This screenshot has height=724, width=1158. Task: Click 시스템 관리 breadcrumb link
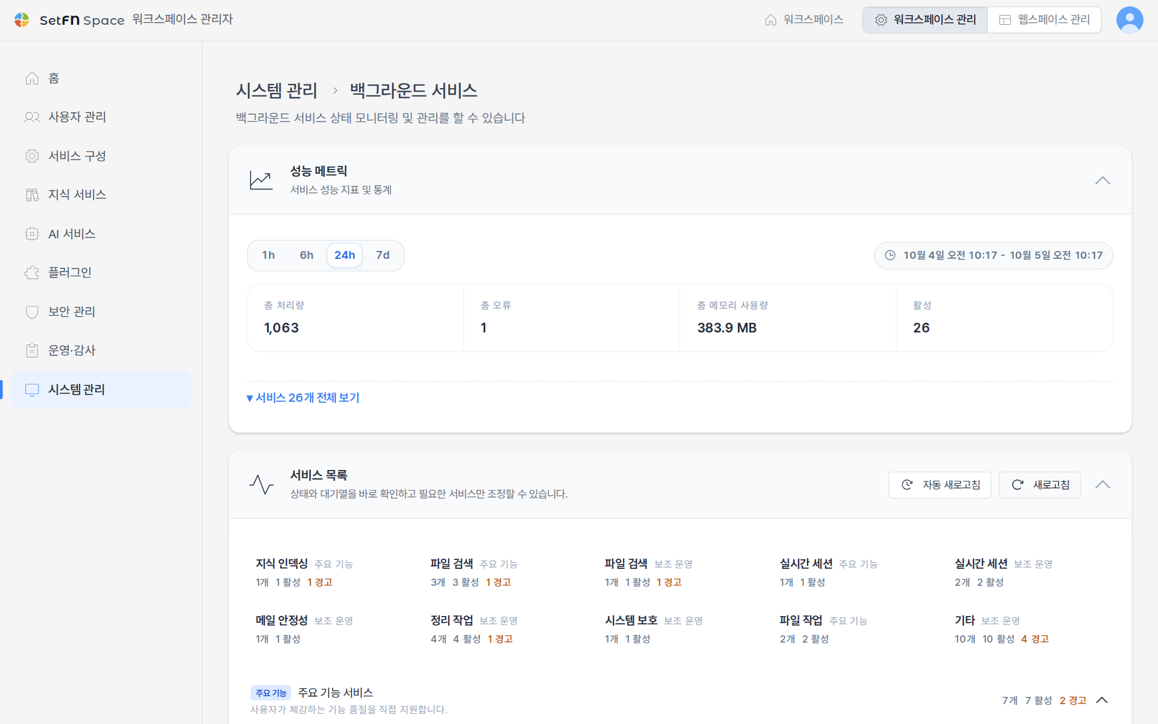(277, 91)
